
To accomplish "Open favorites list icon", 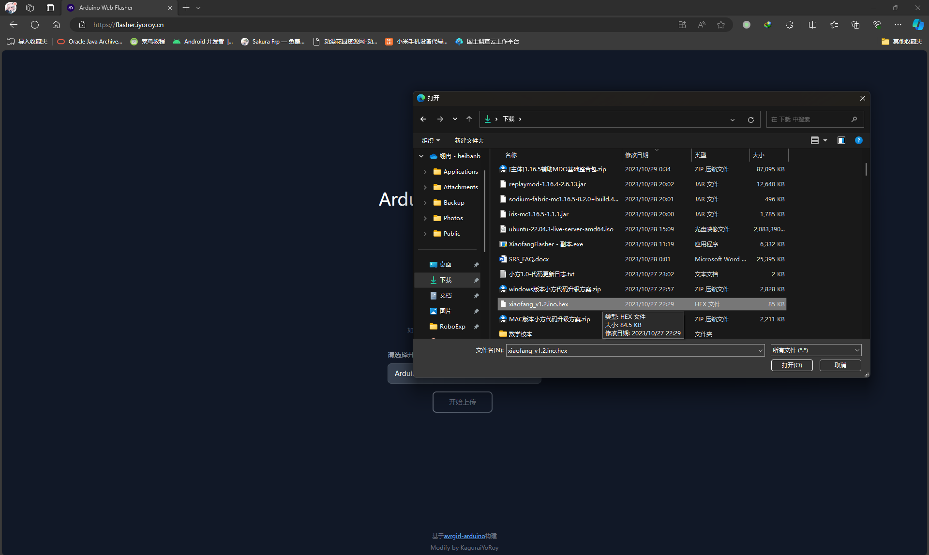I will [x=834, y=25].
